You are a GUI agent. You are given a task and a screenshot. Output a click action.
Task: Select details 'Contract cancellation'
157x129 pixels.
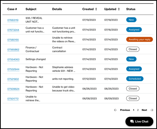pos(59,49)
